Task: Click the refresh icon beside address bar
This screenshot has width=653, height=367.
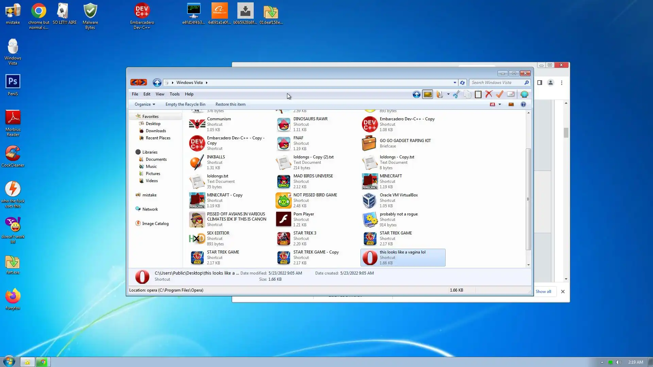Action: (x=462, y=83)
